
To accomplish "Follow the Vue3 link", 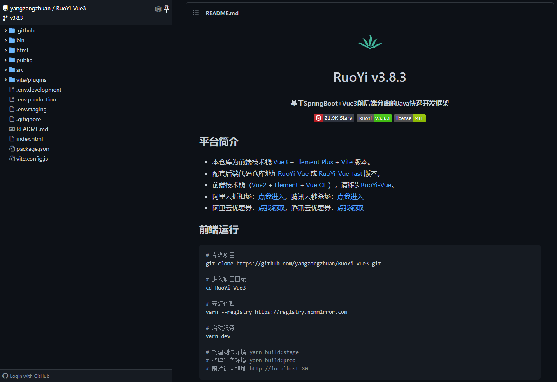I will tap(281, 162).
